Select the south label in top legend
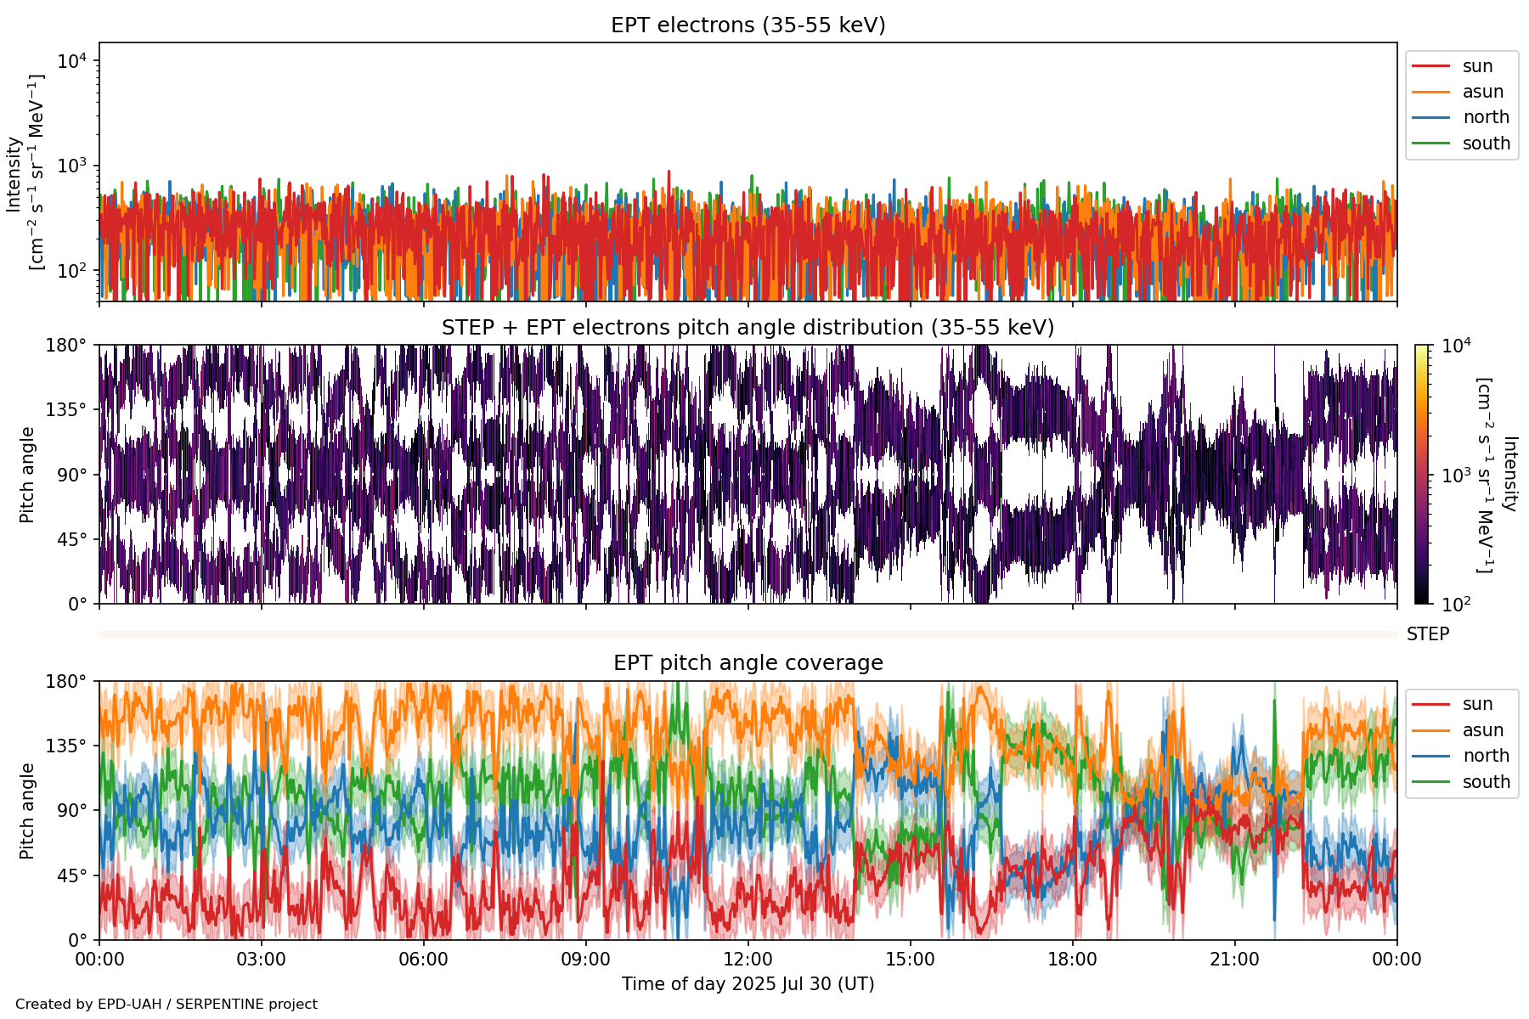 tap(1486, 144)
